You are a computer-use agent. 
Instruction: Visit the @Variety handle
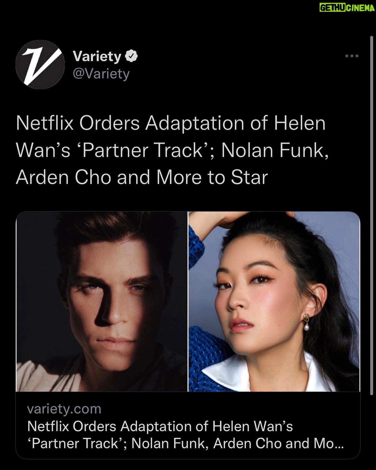pyautogui.click(x=101, y=74)
